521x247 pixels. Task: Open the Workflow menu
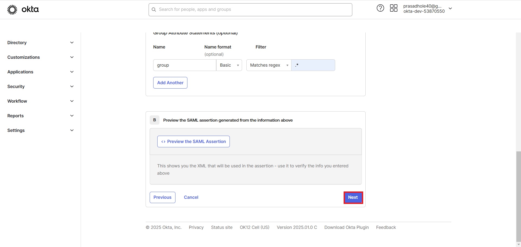tap(40, 101)
